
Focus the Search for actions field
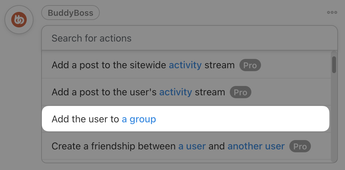pos(190,38)
